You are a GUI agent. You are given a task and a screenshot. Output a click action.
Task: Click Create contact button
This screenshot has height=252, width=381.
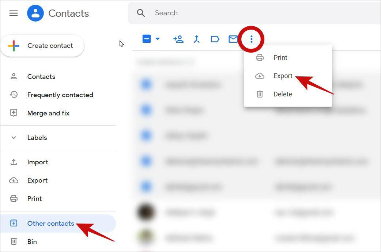42,46
